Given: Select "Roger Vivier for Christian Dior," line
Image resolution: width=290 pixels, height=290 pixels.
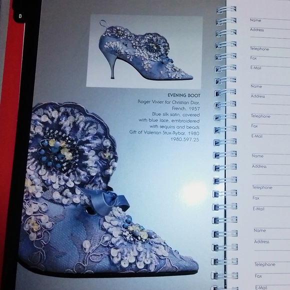Looking at the screenshot, I should click(x=168, y=102).
